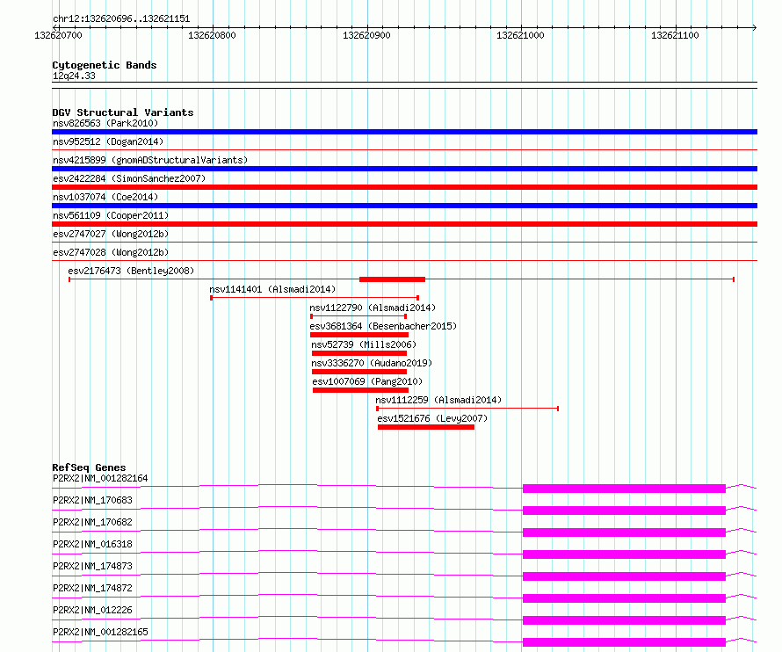Open the first esv2747027 (Wong2012b) label
This screenshot has width=782, height=652.
[x=111, y=234]
